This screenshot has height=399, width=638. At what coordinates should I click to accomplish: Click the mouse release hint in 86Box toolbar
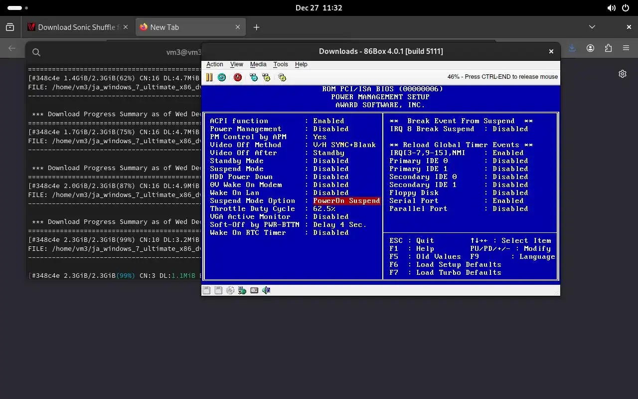[502, 77]
